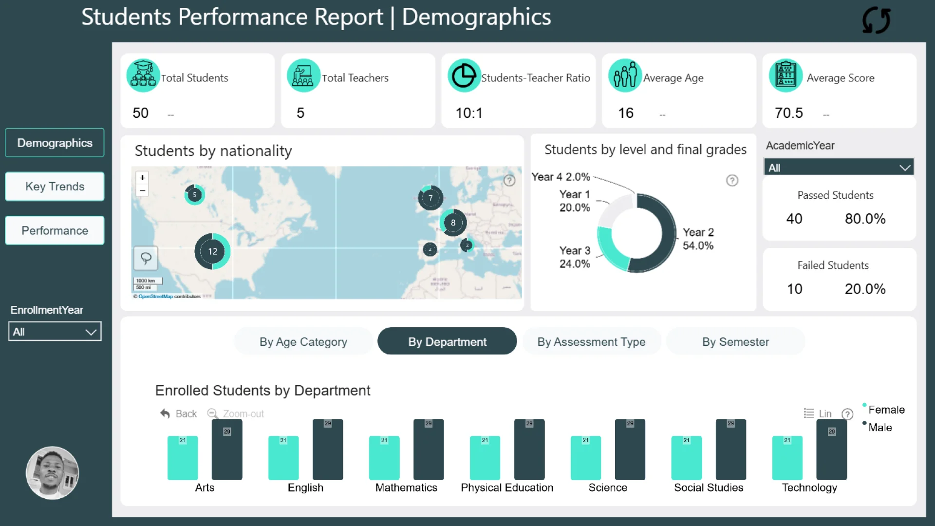The width and height of the screenshot is (935, 526).
Task: Toggle the Lin axis scale option
Action: tap(818, 413)
